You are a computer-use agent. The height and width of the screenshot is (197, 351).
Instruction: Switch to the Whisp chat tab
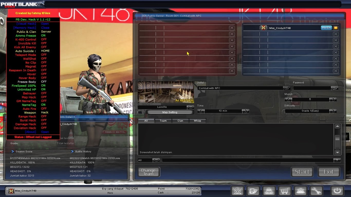(x=198, y=120)
